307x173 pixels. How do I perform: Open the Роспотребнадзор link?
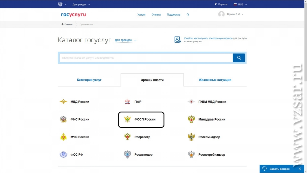[212, 154]
